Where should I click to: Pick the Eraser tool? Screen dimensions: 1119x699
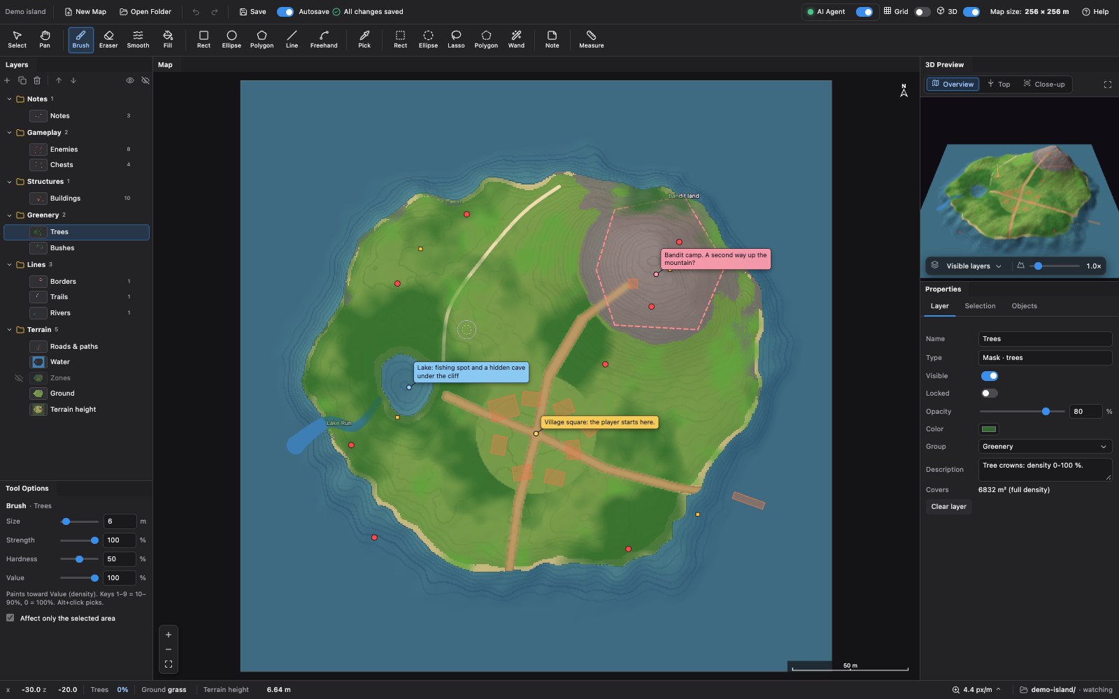pos(108,39)
